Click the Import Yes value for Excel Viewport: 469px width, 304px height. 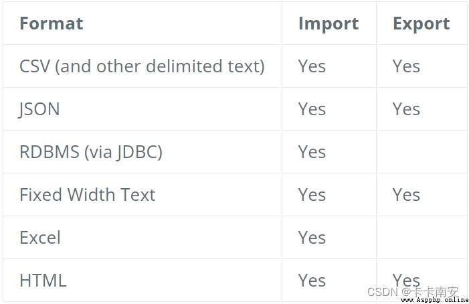pos(312,237)
